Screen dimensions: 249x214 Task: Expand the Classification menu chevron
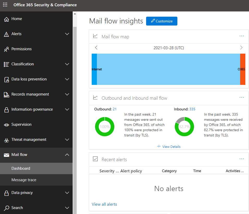coord(67,64)
